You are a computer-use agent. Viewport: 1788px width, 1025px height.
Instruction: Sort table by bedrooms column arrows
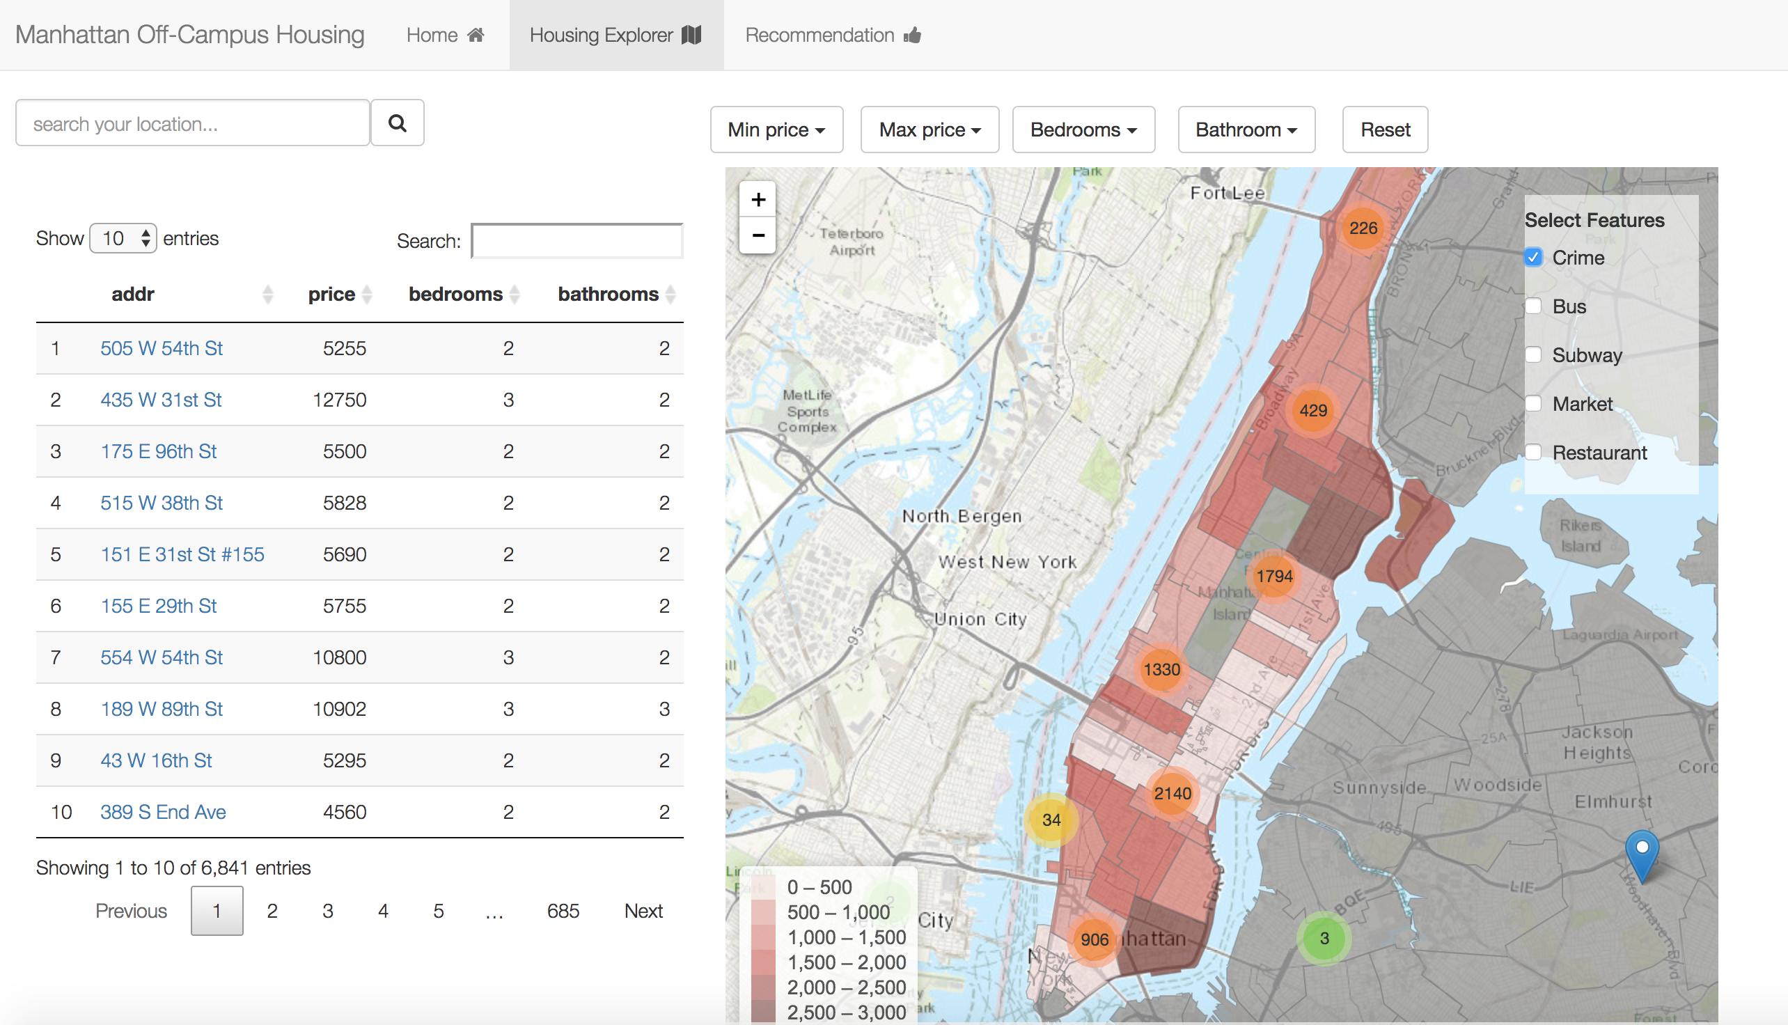pyautogui.click(x=515, y=295)
